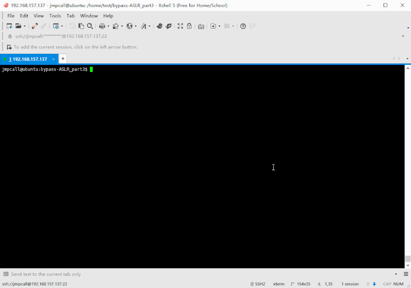Expand the toolbar overflow arrow at far right

click(408, 28)
